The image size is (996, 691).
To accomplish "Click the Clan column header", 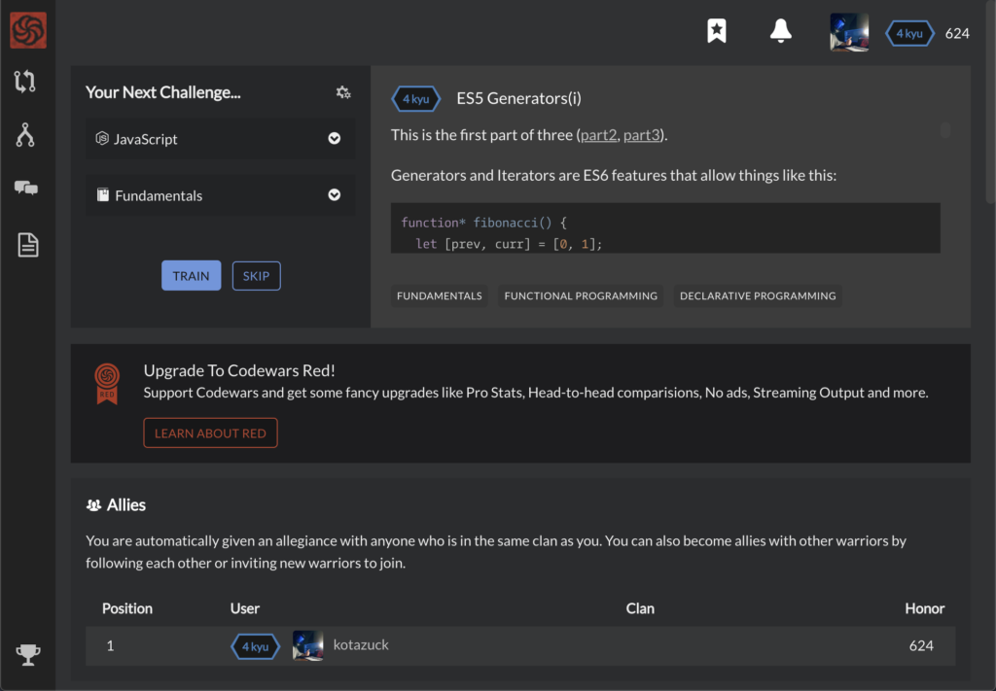I will pos(640,608).
